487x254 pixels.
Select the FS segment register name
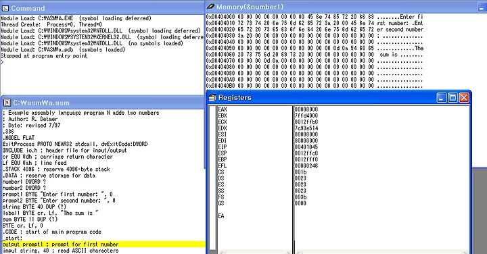[x=221, y=197]
